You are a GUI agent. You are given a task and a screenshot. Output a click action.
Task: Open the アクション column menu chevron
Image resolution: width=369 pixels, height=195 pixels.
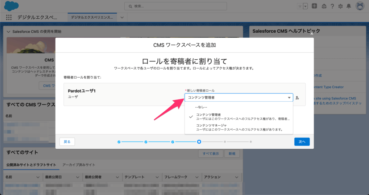237,177
